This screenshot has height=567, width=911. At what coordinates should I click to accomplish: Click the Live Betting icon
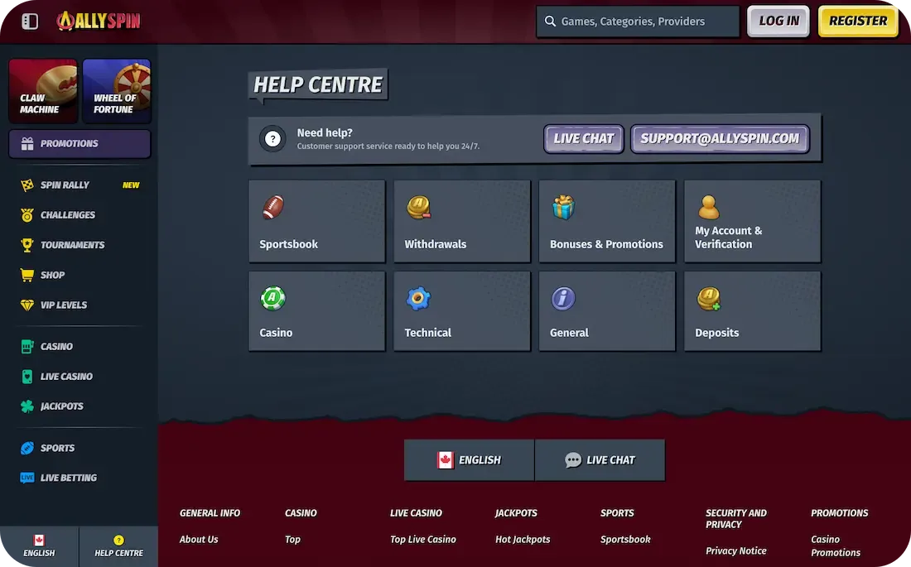point(27,478)
